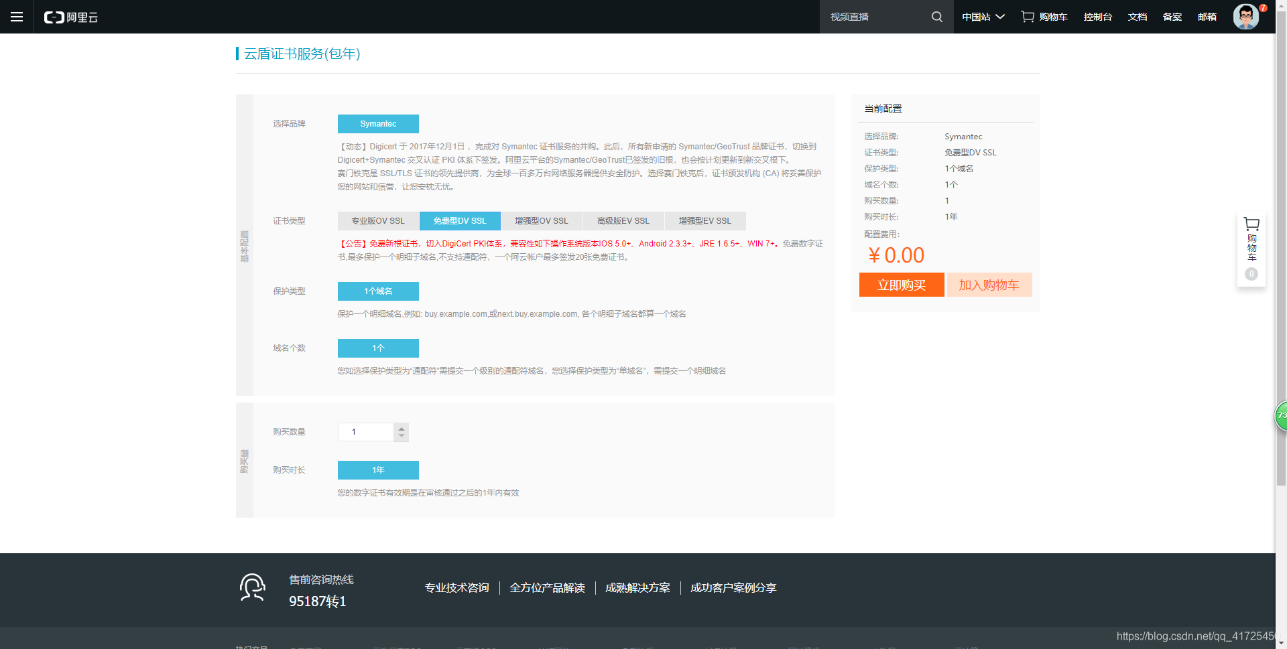Click the Alibaba Cloud logo

click(70, 17)
